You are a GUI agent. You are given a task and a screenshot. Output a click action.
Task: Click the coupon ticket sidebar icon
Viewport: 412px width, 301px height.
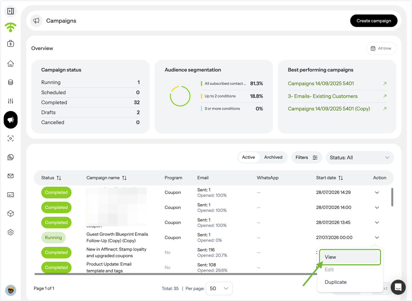coord(11,195)
